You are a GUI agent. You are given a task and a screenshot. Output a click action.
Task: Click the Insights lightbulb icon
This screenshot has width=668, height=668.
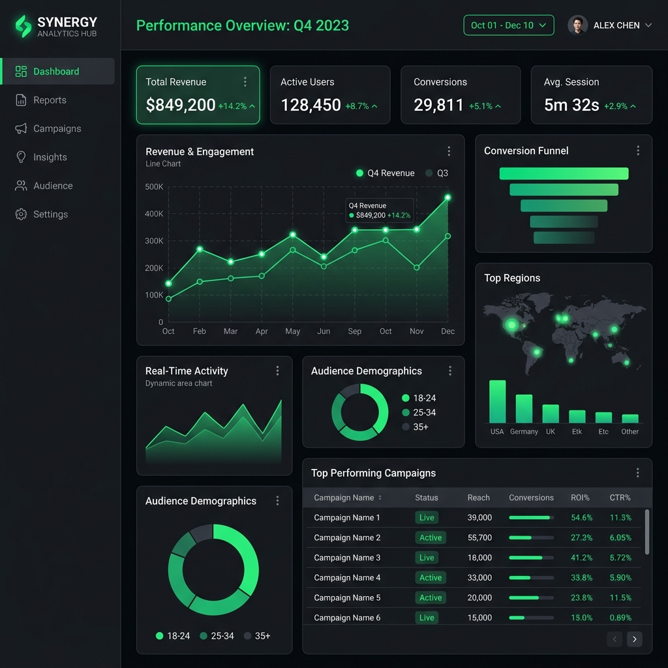pos(21,157)
